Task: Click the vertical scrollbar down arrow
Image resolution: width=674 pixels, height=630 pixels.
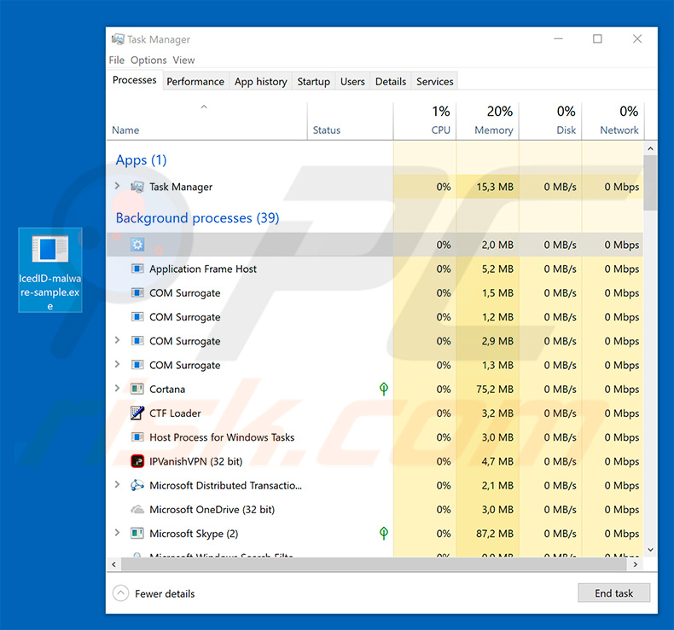Action: pos(650,550)
